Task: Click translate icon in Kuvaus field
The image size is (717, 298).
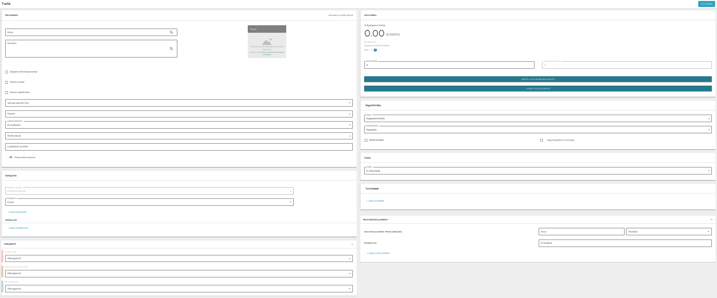Action: tap(171, 49)
